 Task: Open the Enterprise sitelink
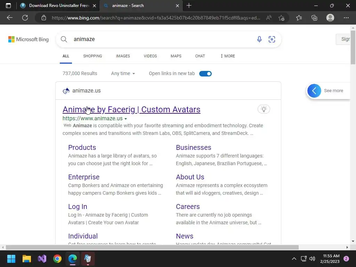pos(84,177)
